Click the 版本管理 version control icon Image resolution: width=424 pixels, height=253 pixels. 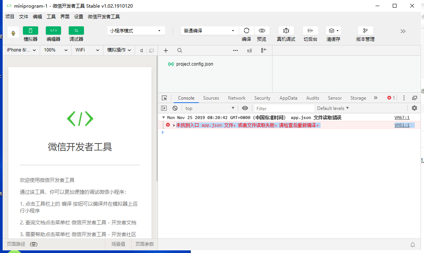click(x=365, y=31)
